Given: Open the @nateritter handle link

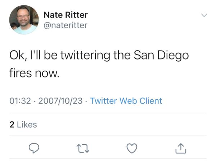Looking at the screenshot, I should coord(65,25).
